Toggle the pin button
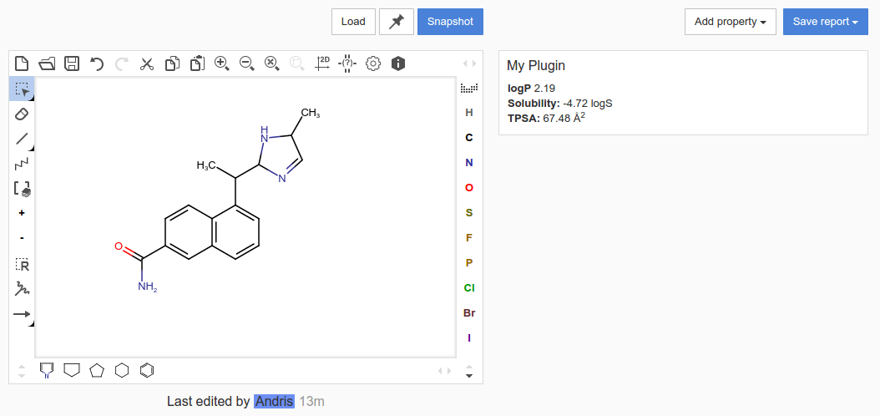Screen dimensions: 880x416 pyautogui.click(x=397, y=22)
